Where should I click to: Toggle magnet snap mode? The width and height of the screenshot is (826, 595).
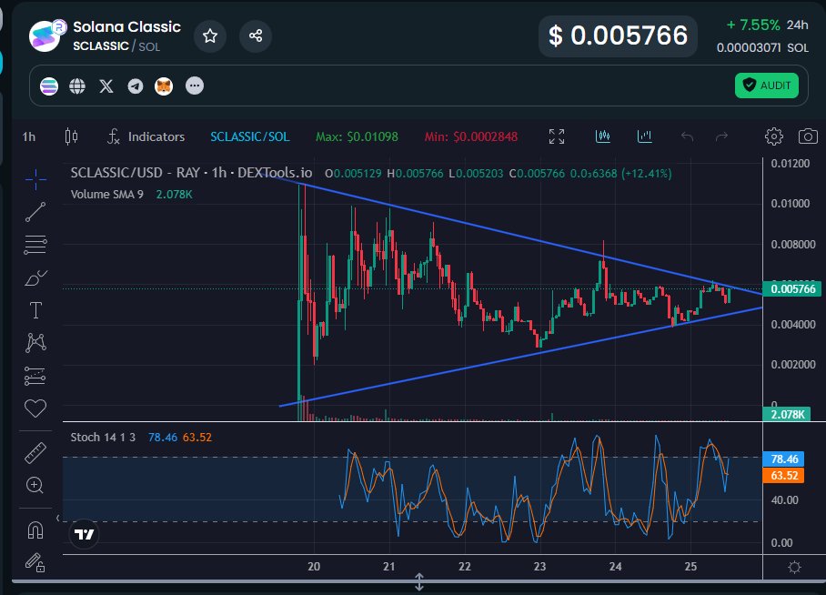coord(35,530)
